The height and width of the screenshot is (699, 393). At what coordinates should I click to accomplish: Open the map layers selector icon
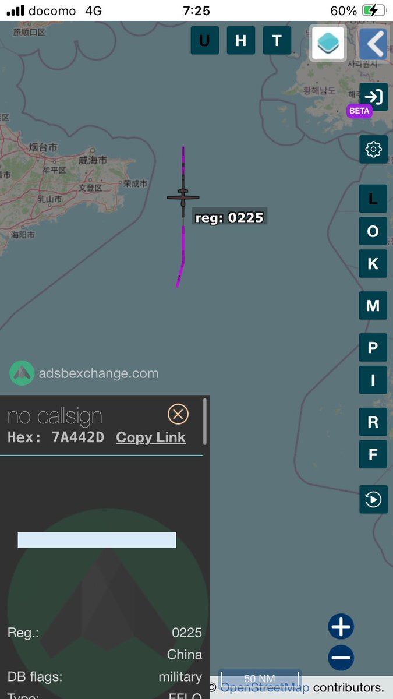click(x=328, y=43)
